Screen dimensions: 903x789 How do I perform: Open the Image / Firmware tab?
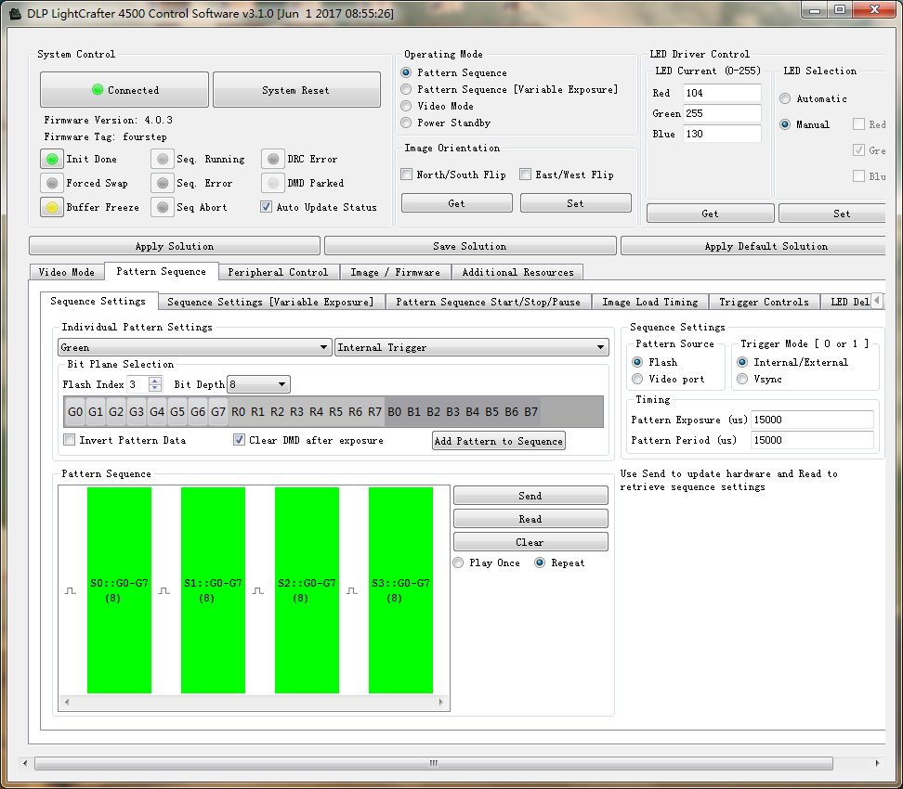pos(395,272)
